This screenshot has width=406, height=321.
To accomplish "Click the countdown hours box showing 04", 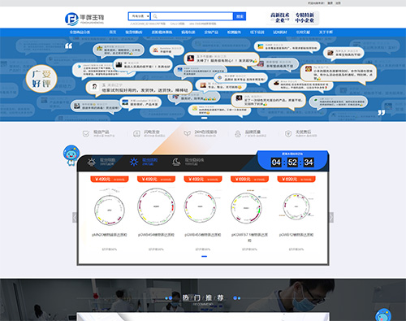I will click(276, 163).
